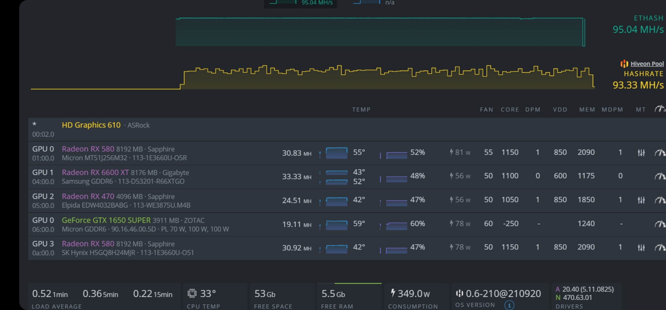
Task: Open the Hiveon Pool link
Action: pos(647,64)
